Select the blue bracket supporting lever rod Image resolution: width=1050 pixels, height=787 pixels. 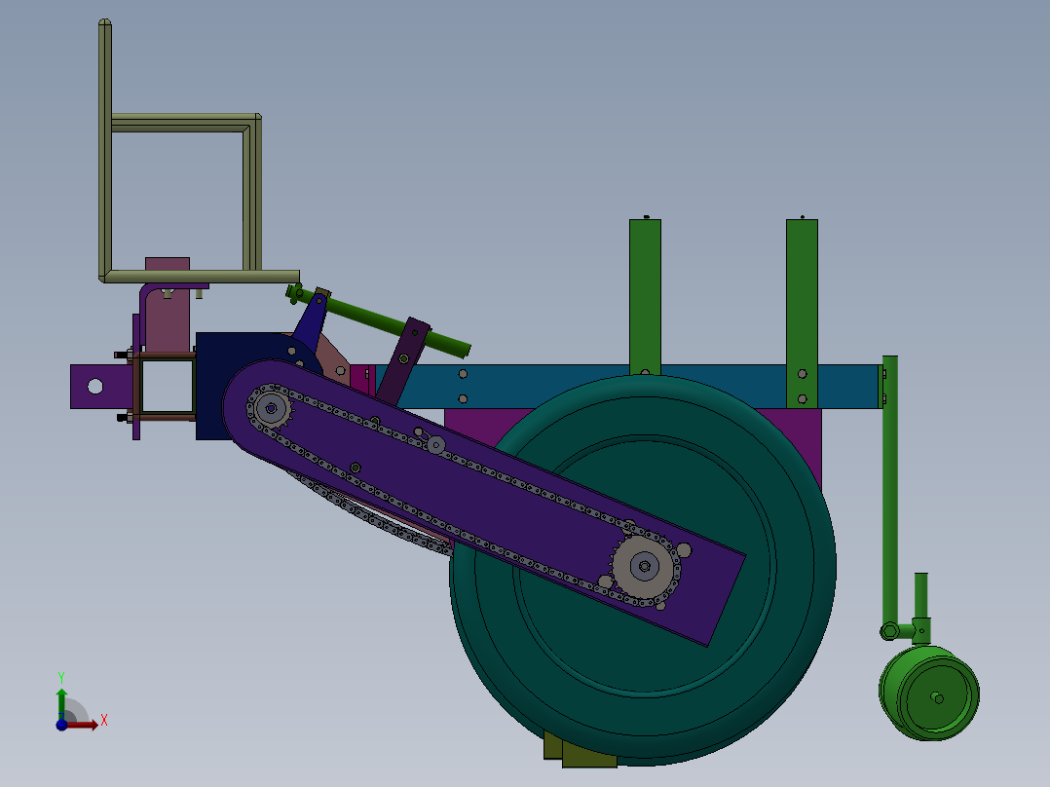(311, 322)
